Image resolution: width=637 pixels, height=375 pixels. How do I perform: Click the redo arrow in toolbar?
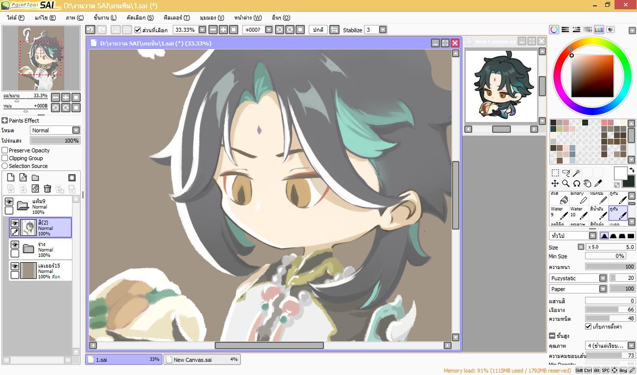point(101,30)
